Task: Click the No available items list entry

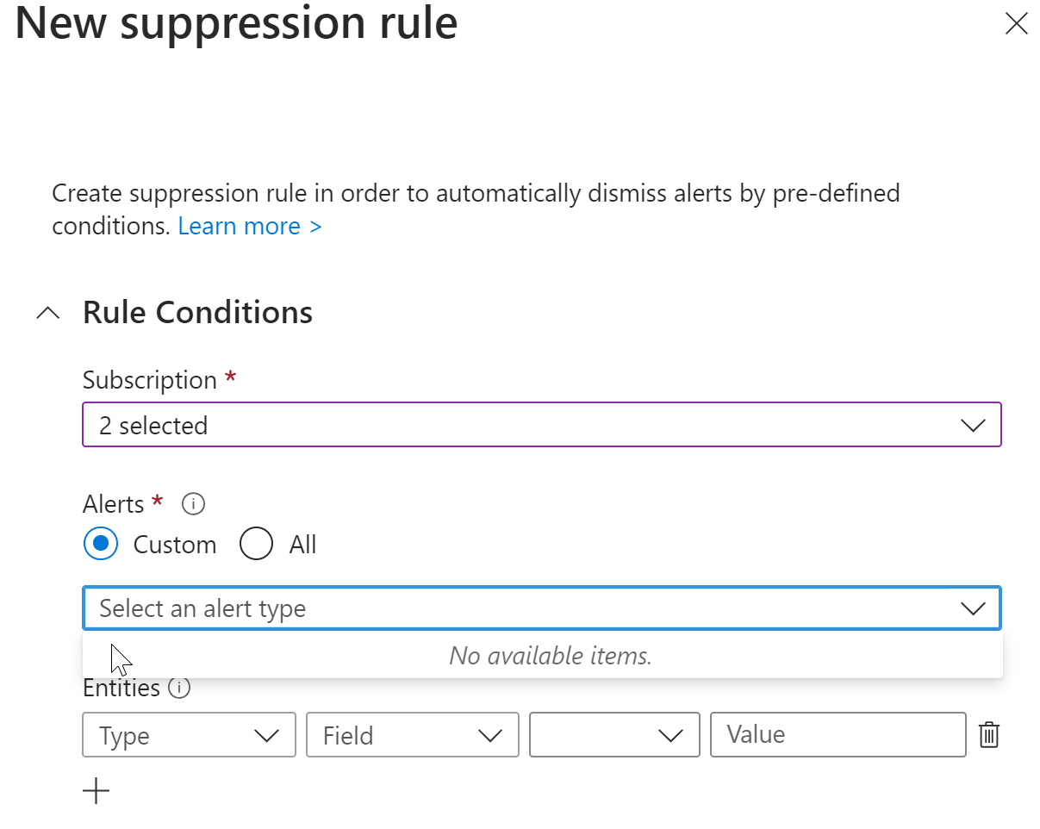Action: tap(551, 655)
